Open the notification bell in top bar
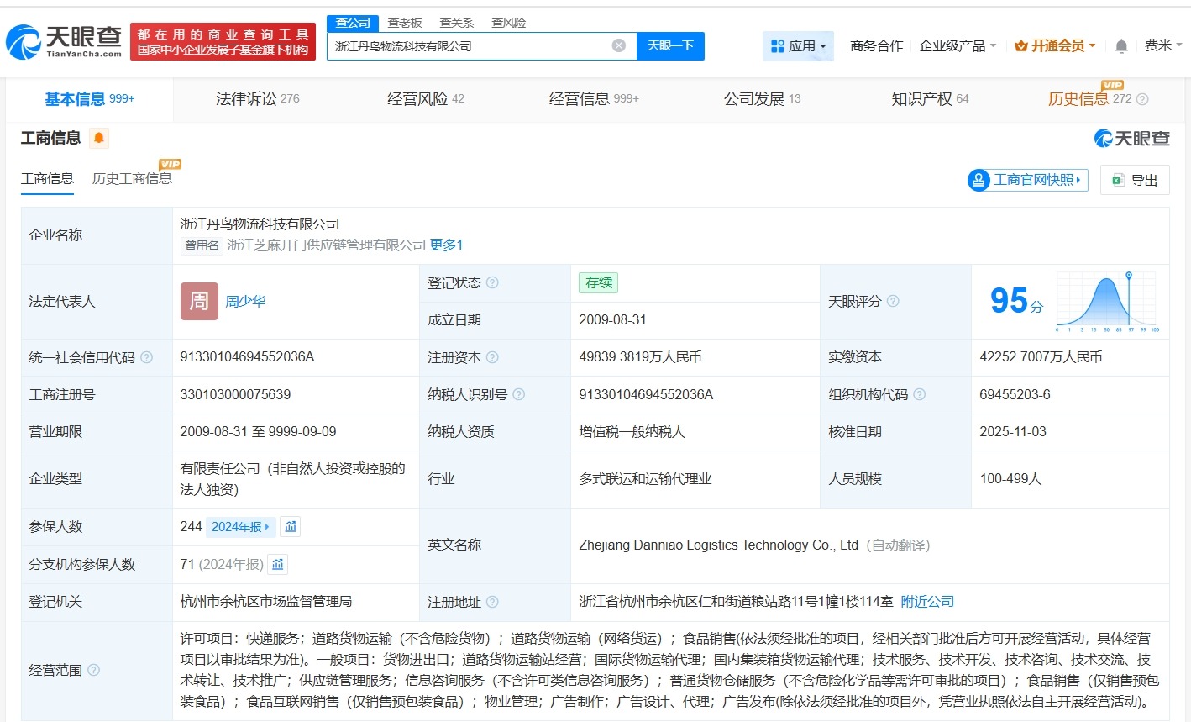This screenshot has width=1191, height=722. coord(1120,46)
